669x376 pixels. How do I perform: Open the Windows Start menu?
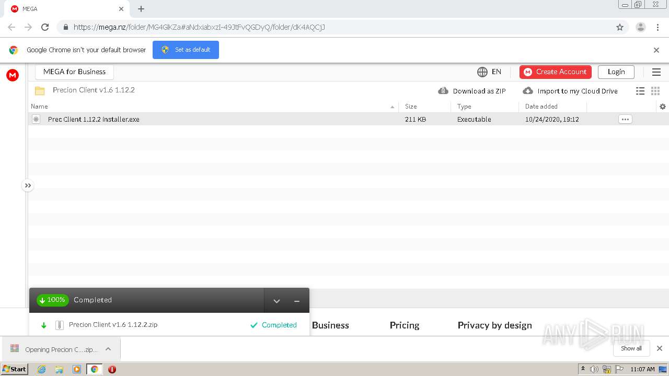pyautogui.click(x=15, y=369)
